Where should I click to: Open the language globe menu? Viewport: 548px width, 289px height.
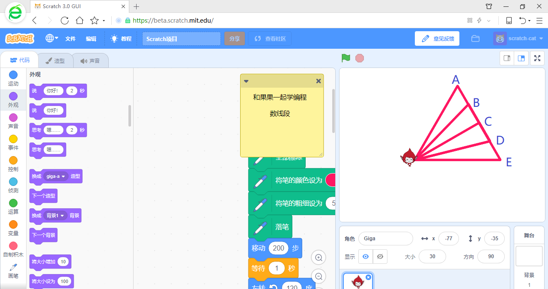coord(52,38)
